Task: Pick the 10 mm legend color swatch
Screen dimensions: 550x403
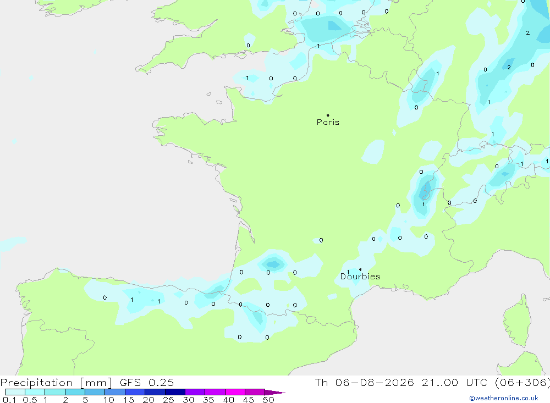Action: pyautogui.click(x=115, y=392)
